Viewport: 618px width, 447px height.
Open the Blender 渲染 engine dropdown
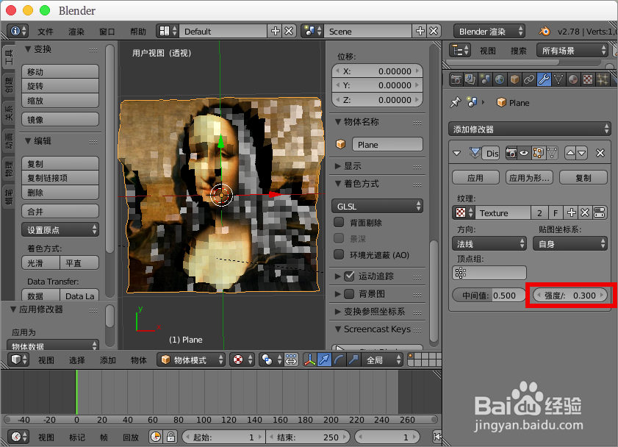(x=489, y=31)
